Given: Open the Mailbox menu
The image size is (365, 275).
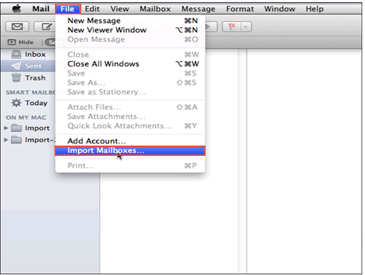Looking at the screenshot, I should coord(155,9).
